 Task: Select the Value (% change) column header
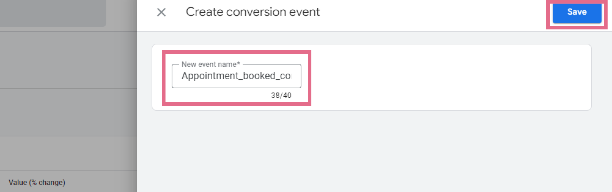[37, 182]
